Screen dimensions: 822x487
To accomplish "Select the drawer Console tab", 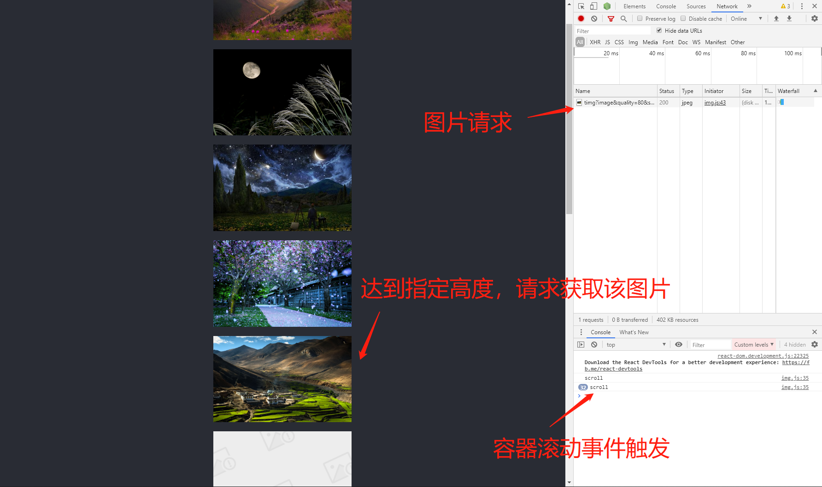I will click(601, 332).
